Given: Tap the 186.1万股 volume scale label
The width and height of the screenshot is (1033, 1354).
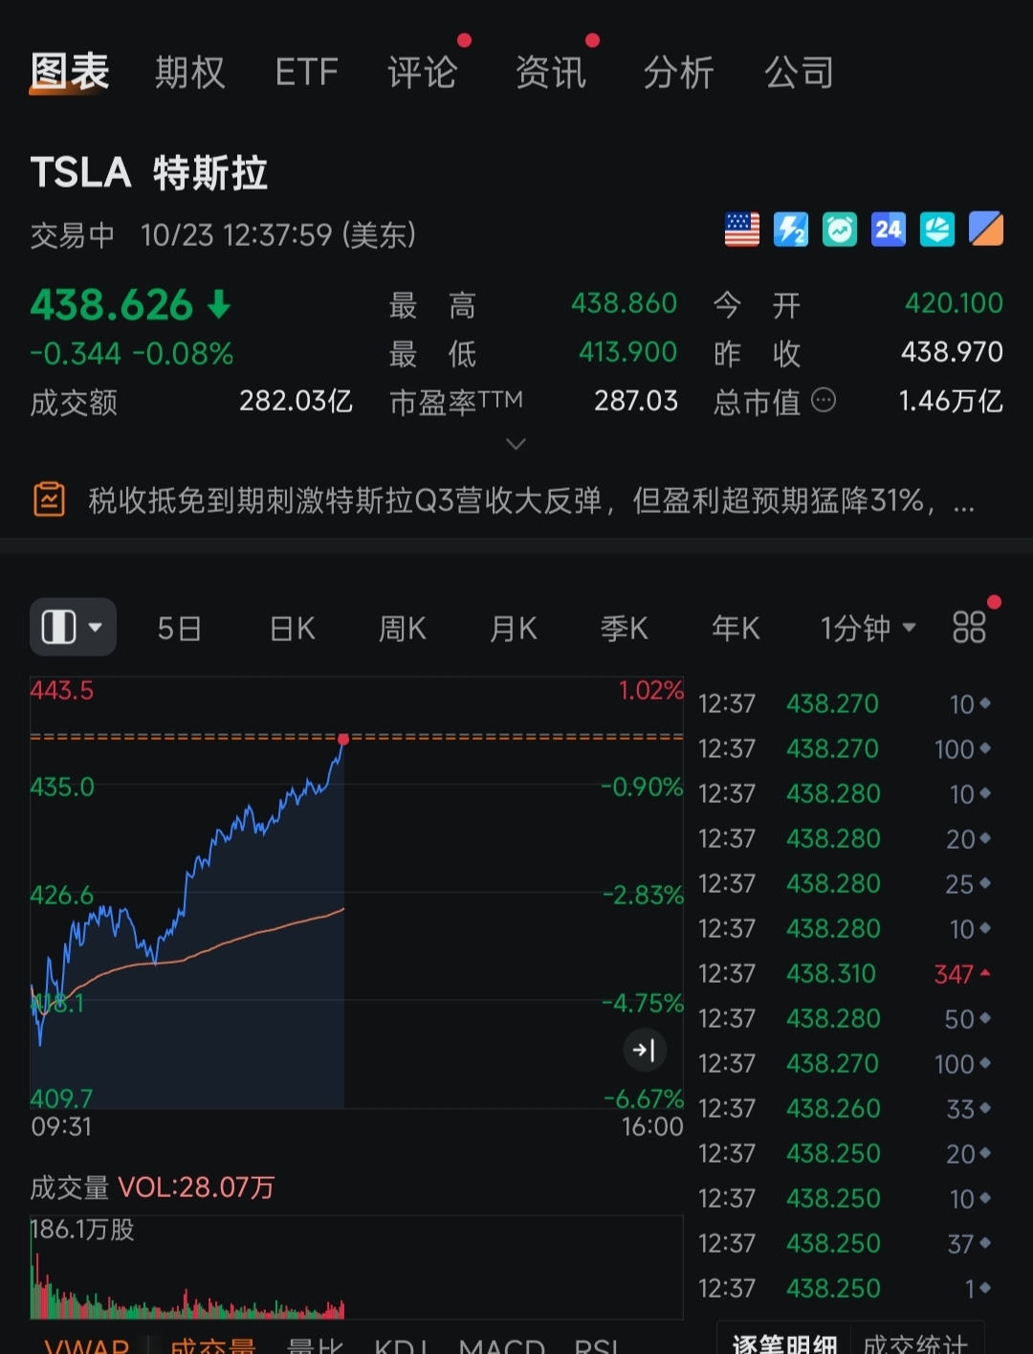Looking at the screenshot, I should point(82,1230).
